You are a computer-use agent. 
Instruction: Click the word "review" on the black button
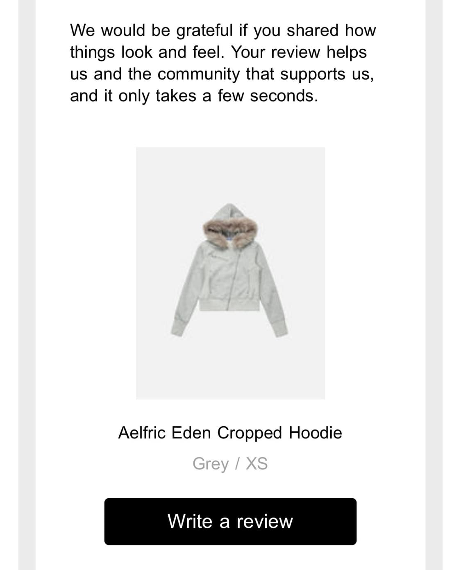pyautogui.click(x=265, y=521)
